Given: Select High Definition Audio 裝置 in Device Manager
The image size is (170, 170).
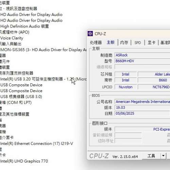Looking at the screenshot, I should point(24,26).
